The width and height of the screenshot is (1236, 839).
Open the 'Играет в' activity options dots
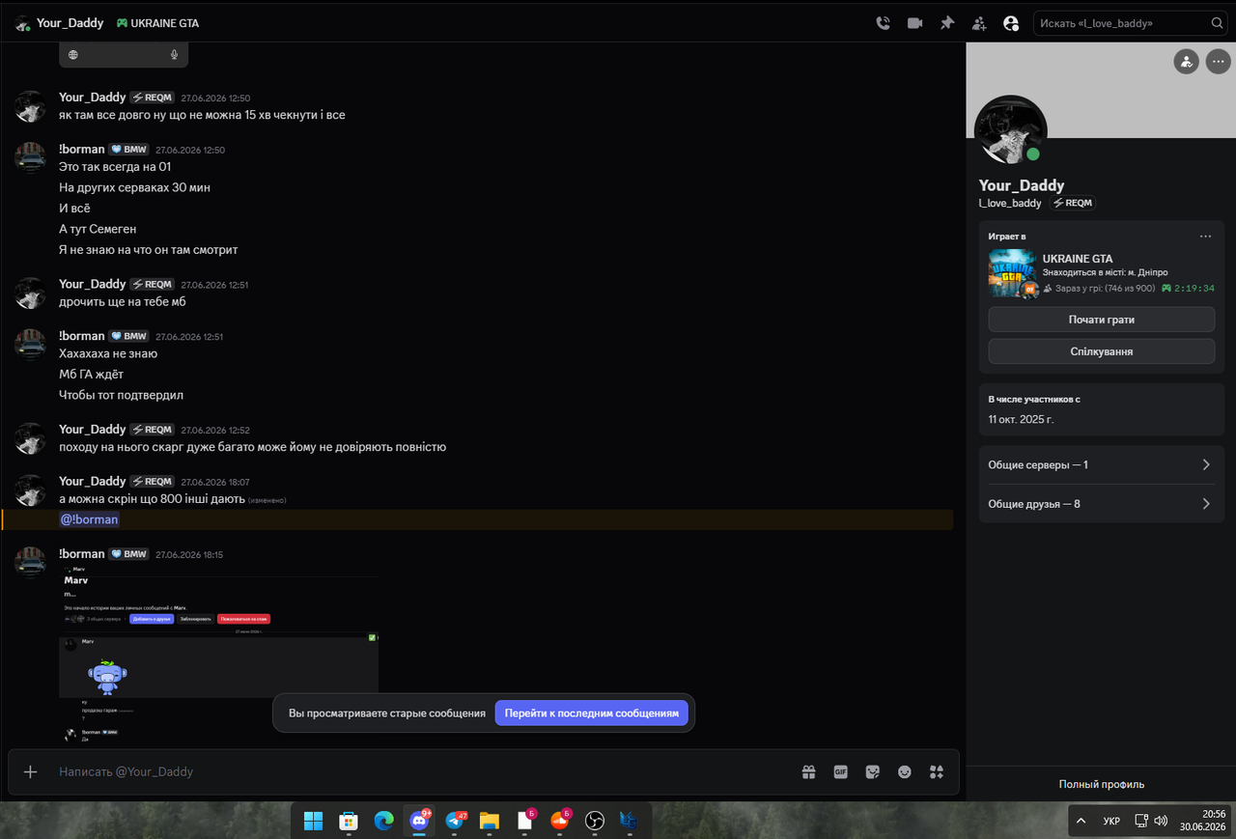[x=1205, y=237]
